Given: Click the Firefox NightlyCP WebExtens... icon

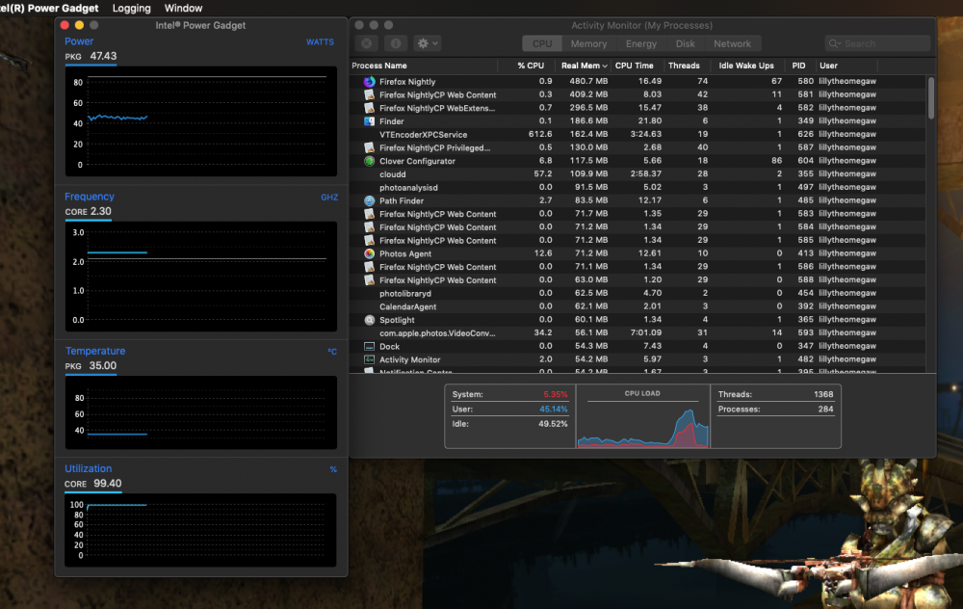Looking at the screenshot, I should click(369, 108).
